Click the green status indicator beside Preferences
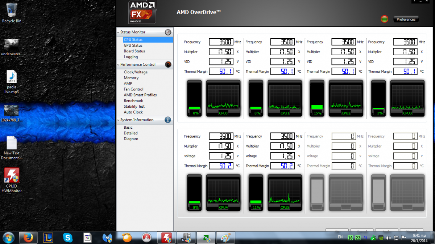Viewport: 435px width, 244px height. tap(385, 19)
